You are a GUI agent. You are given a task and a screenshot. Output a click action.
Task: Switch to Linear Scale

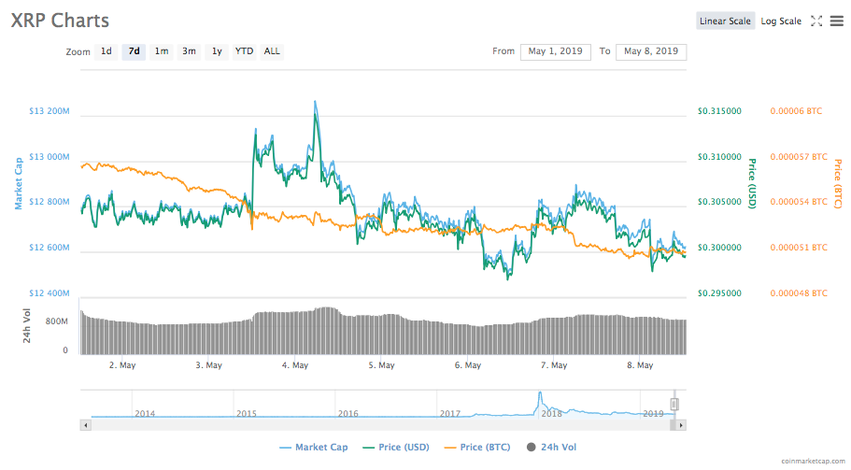pos(725,21)
